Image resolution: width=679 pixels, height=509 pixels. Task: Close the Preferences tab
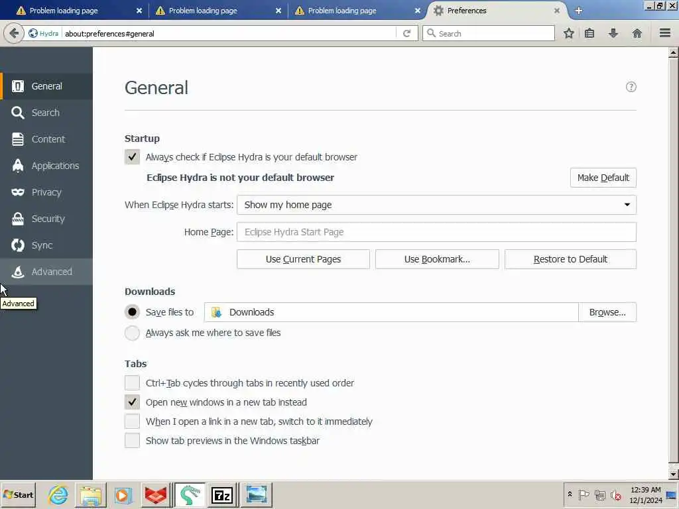tap(557, 11)
